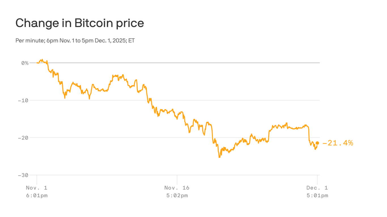Click the 0% y-axis label
Screen dimensions: 387x217
coord(25,63)
